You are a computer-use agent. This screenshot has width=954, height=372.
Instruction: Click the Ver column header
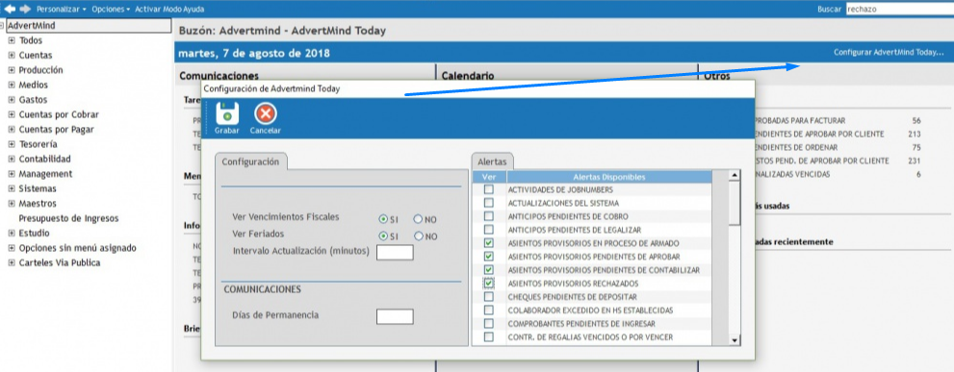click(489, 177)
